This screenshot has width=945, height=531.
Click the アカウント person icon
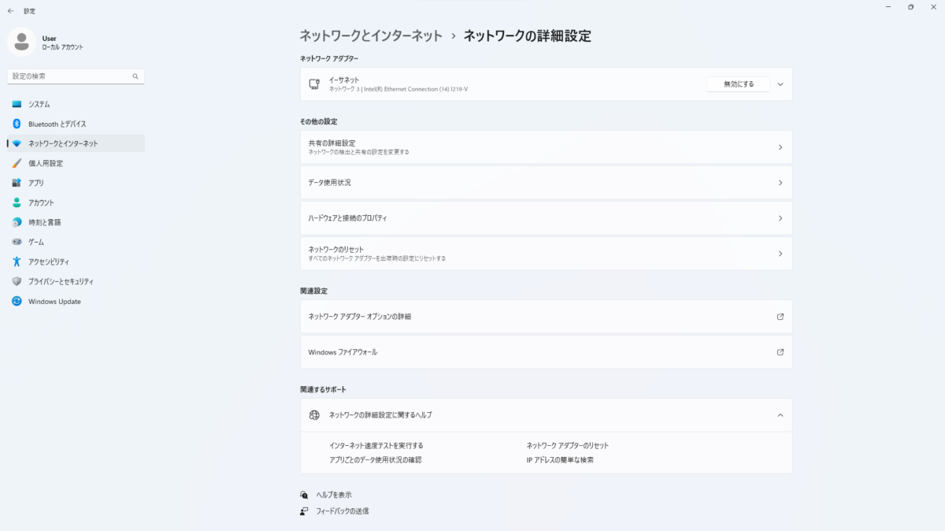pyautogui.click(x=17, y=202)
